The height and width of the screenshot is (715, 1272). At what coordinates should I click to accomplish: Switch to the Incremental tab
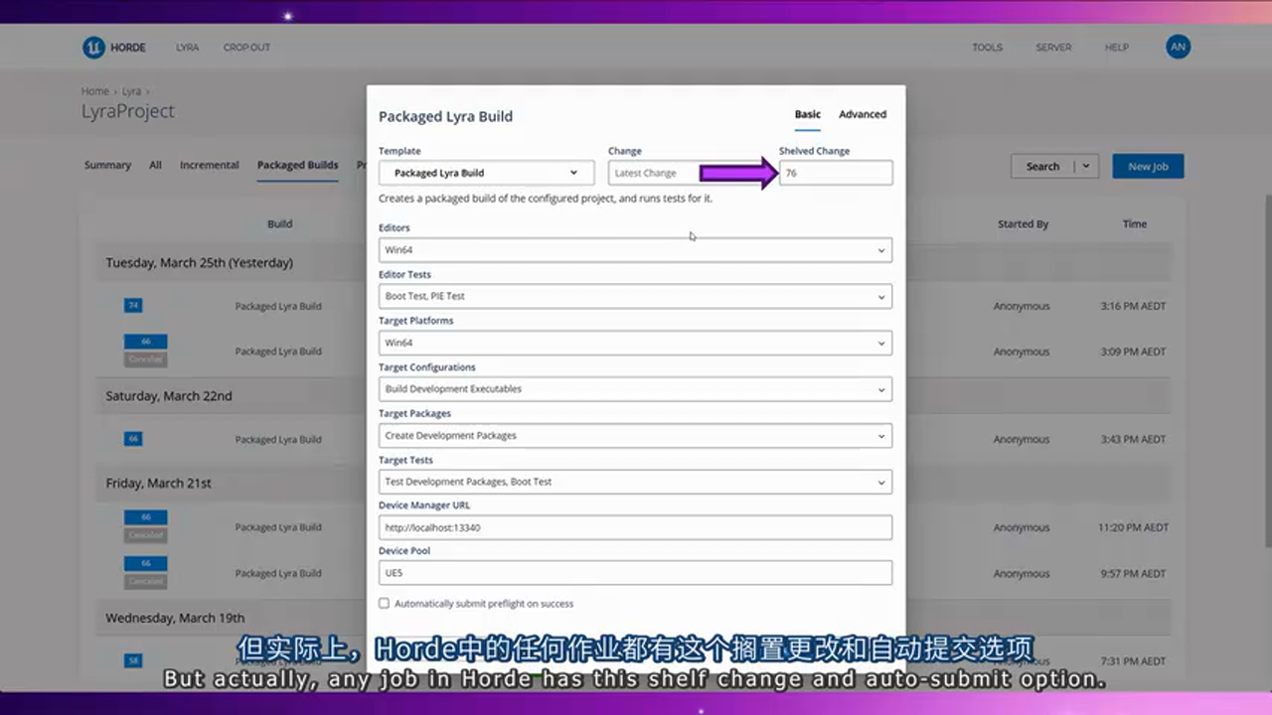[x=209, y=165]
